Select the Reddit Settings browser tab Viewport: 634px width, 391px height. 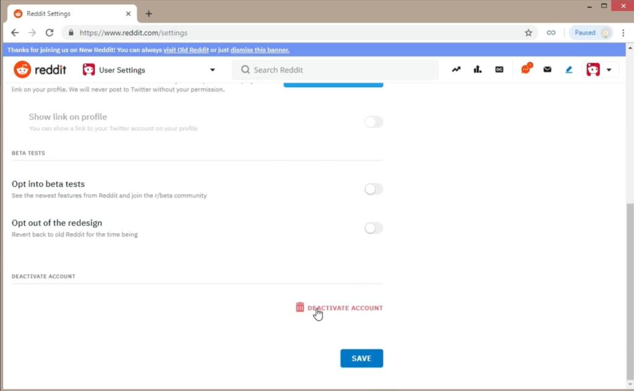pos(72,14)
